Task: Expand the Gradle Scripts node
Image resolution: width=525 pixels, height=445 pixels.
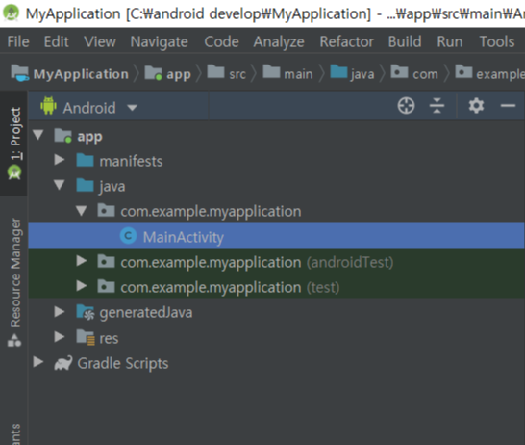Action: [x=38, y=362]
